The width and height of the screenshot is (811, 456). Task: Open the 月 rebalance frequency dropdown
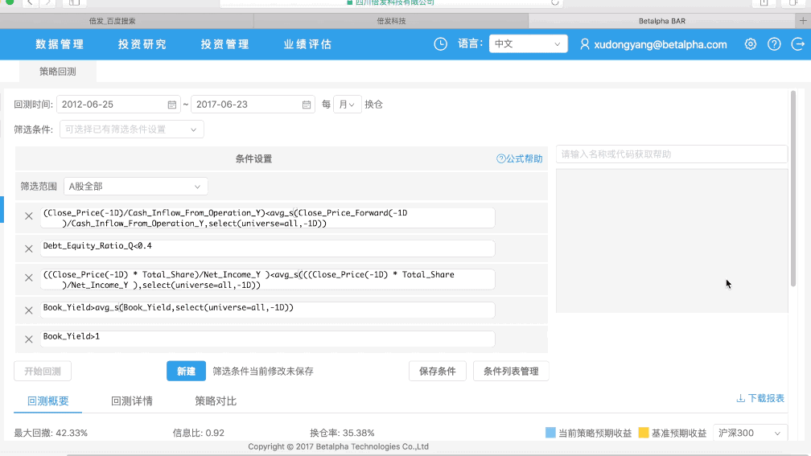pyautogui.click(x=347, y=105)
